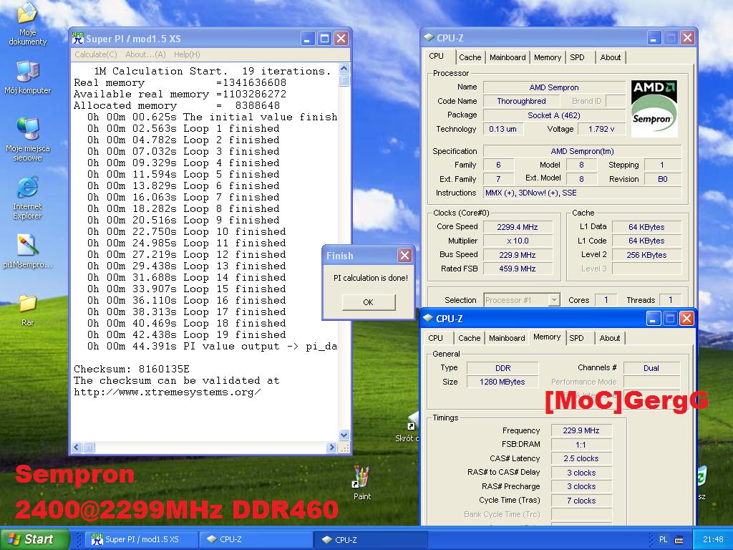This screenshot has height=550, width=733.
Task: Click the Voltage 1.792 v field
Action: 601,129
